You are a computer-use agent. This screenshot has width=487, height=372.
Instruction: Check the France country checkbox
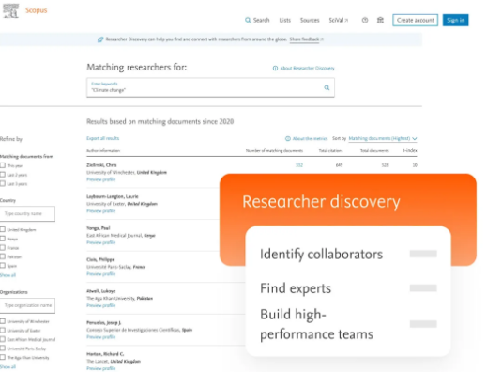[3, 248]
